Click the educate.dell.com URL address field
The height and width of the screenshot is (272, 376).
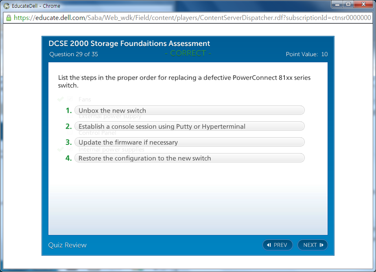(191, 18)
